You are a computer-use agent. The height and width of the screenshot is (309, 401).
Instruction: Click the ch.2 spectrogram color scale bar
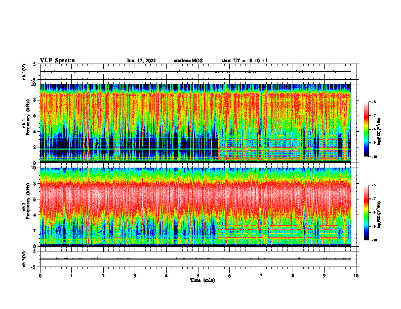[x=366, y=213]
